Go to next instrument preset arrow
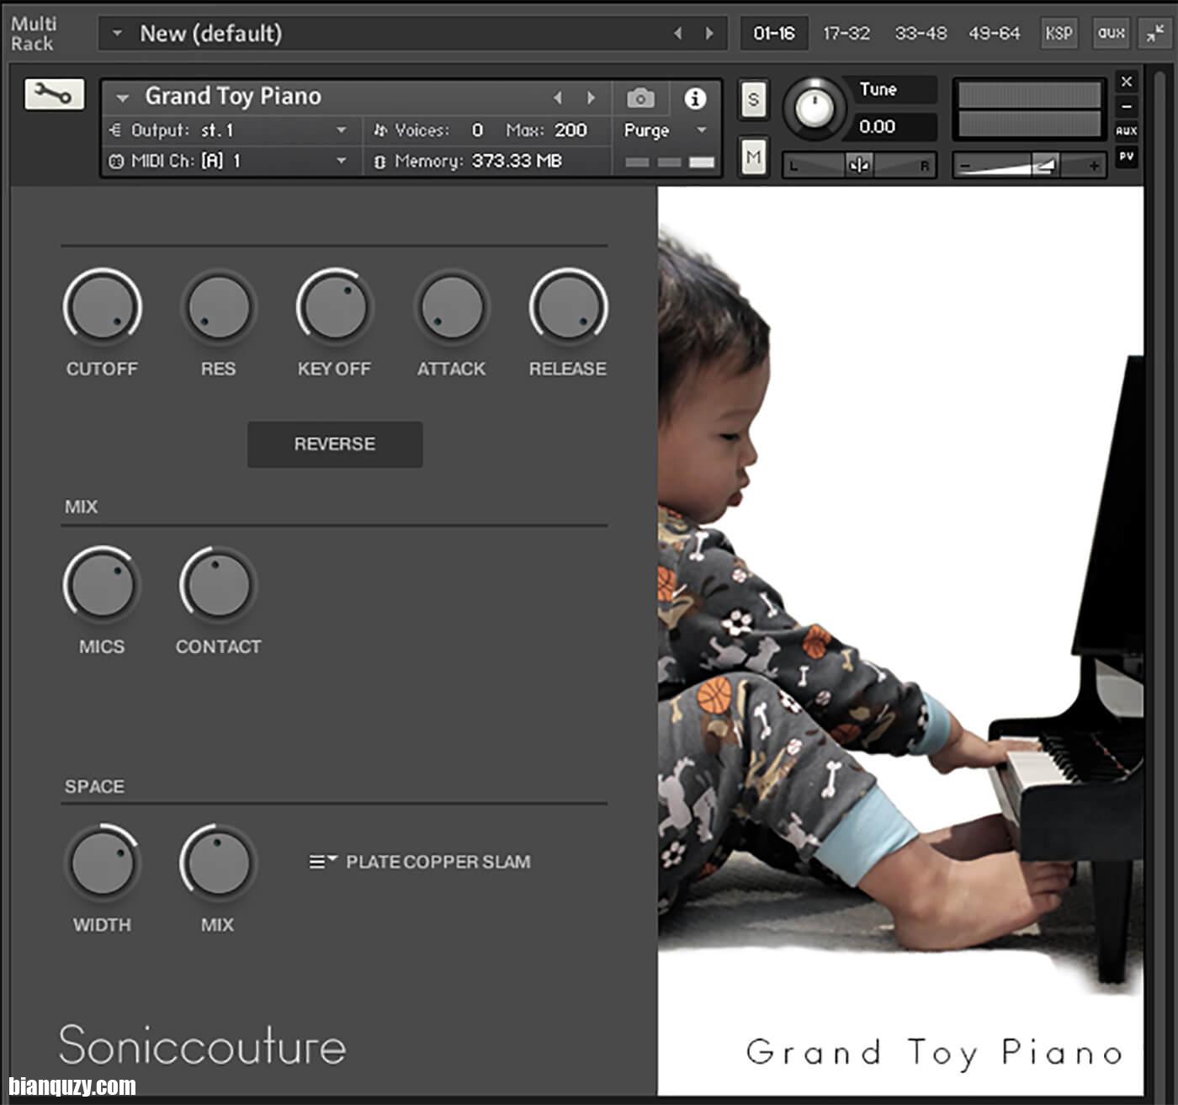 pyautogui.click(x=591, y=98)
